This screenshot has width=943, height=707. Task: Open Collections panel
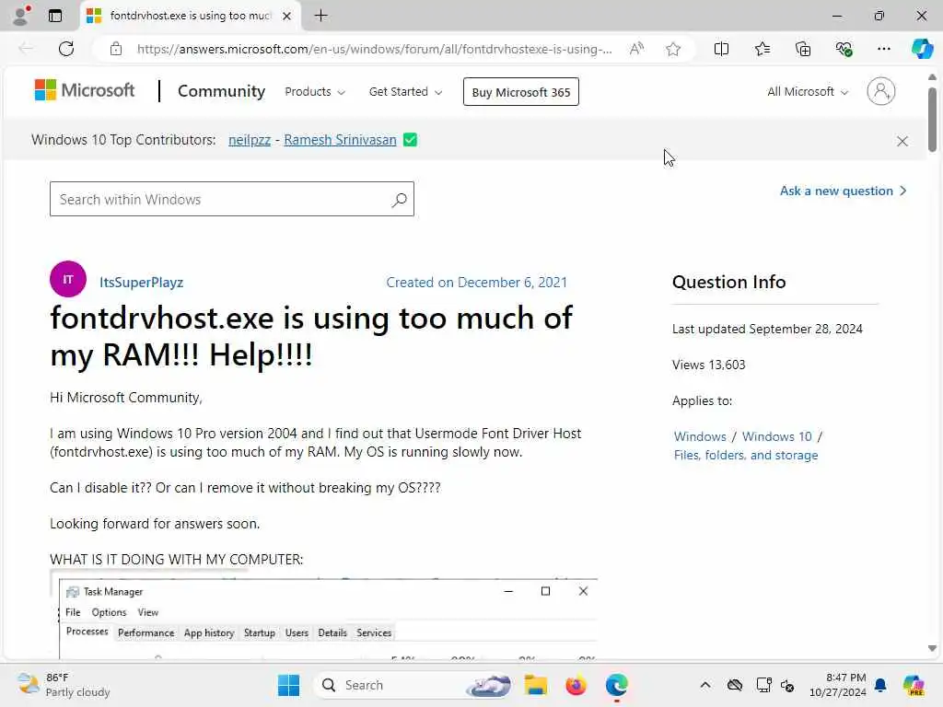point(803,50)
